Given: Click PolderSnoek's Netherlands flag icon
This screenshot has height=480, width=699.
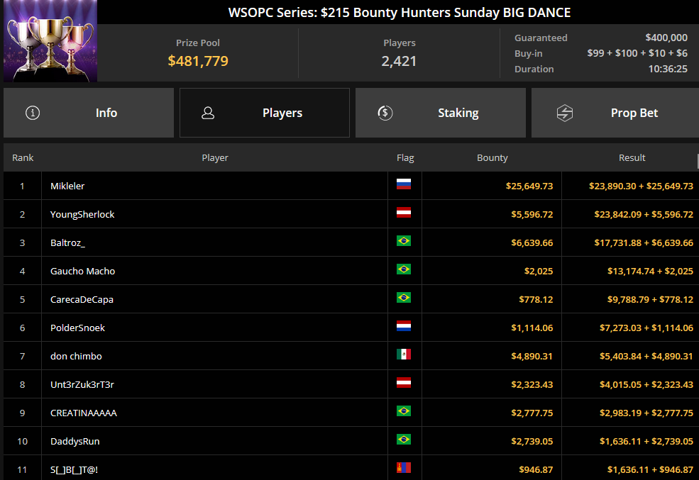Looking at the screenshot, I should (404, 326).
